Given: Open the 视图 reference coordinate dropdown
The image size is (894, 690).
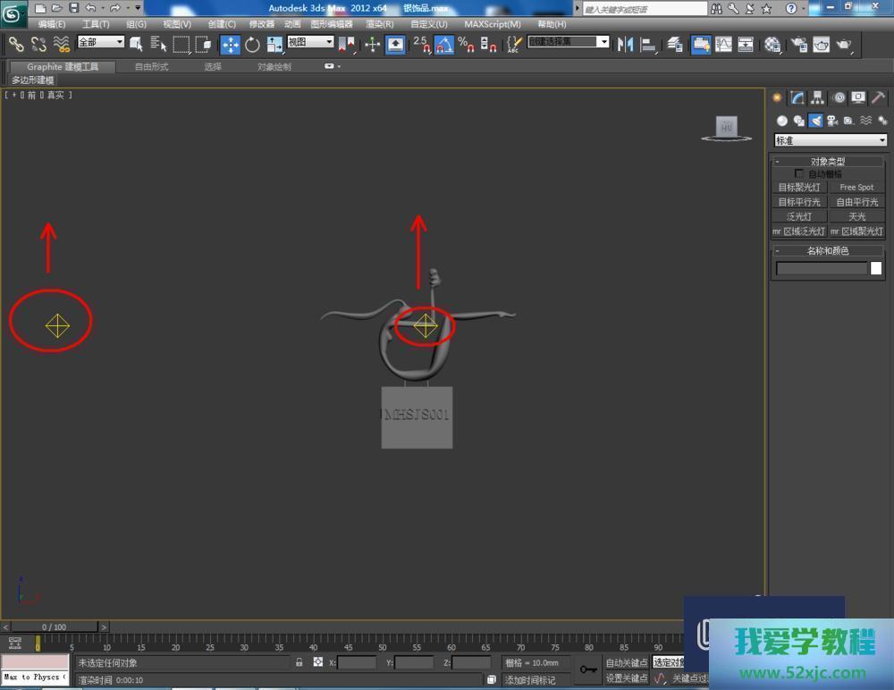Looking at the screenshot, I should 310,42.
